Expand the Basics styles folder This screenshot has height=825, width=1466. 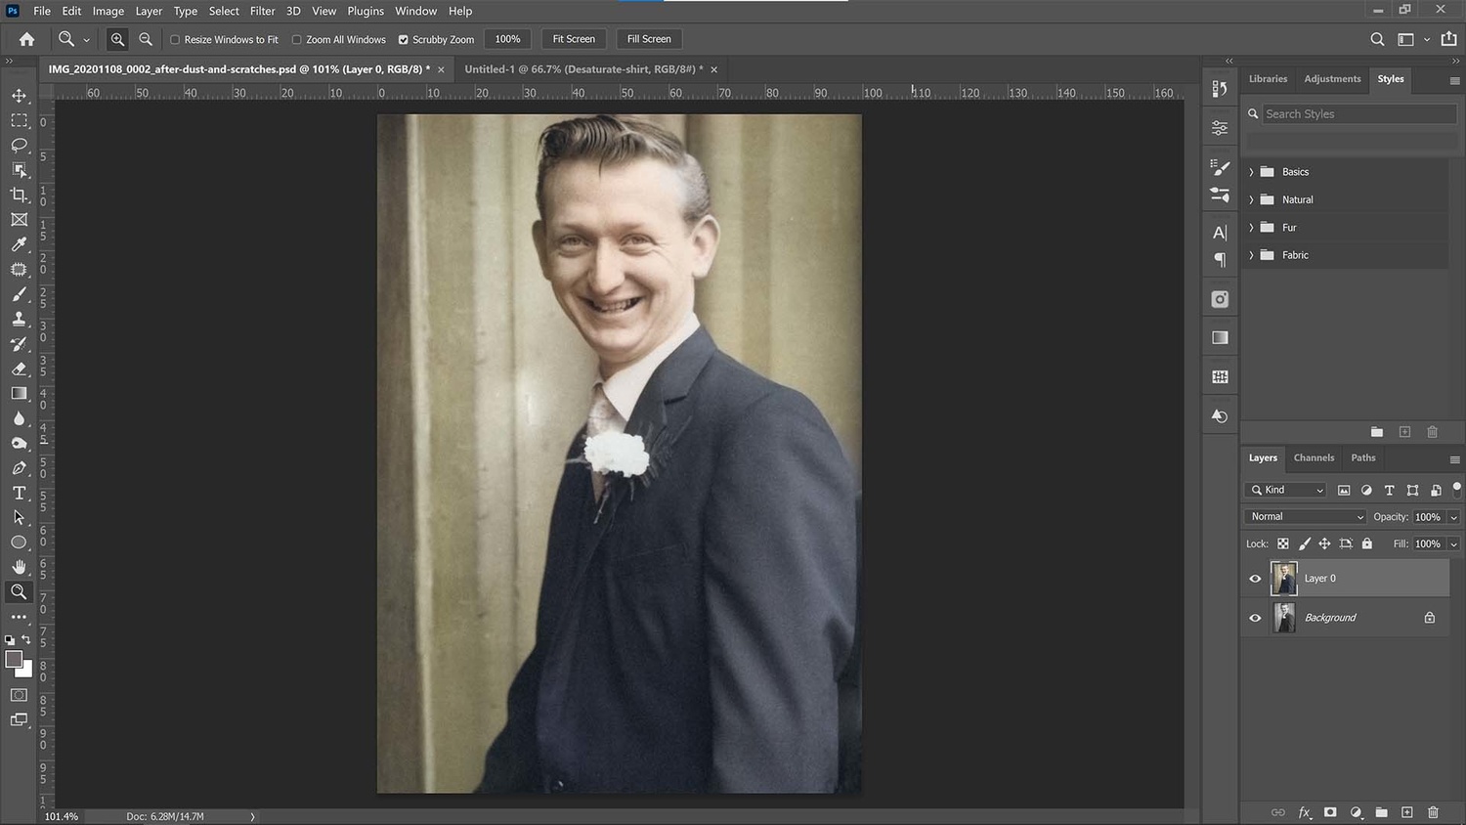pos(1252,171)
